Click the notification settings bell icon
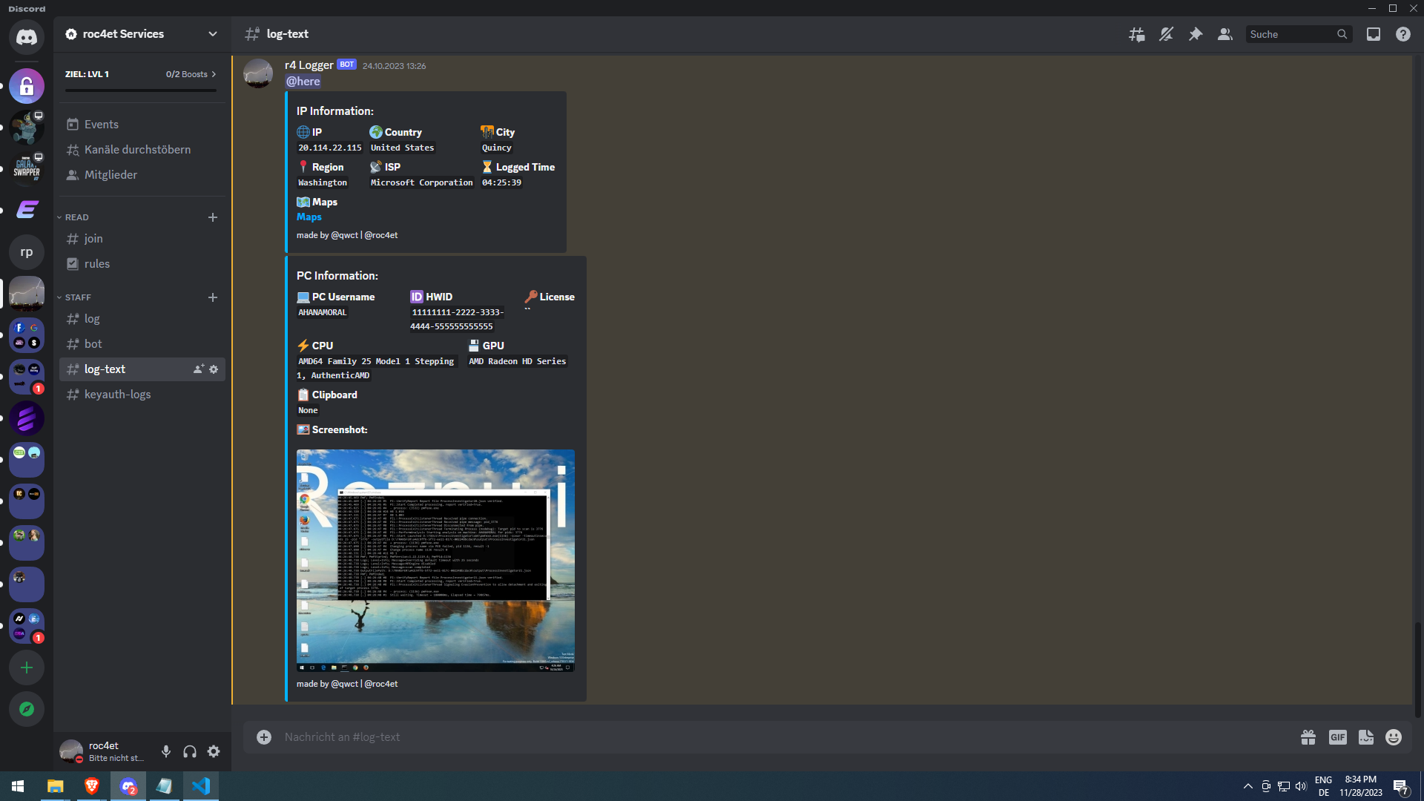Screen dimensions: 1424x801 point(1166,34)
